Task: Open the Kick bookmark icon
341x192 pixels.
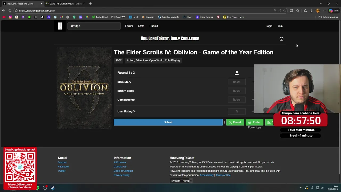Action: point(29,17)
